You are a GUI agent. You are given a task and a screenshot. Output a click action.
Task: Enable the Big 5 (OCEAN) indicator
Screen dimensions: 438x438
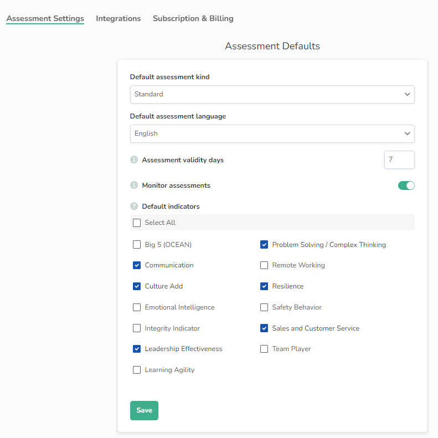[137, 245]
